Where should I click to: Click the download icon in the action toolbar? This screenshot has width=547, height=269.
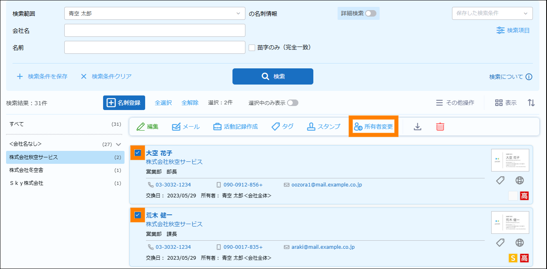pyautogui.click(x=418, y=127)
